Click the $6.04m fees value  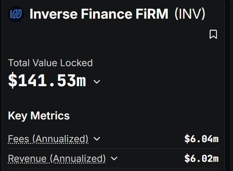point(201,139)
